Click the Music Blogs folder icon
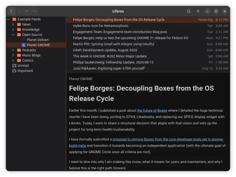 pyautogui.click(x=19, y=55)
